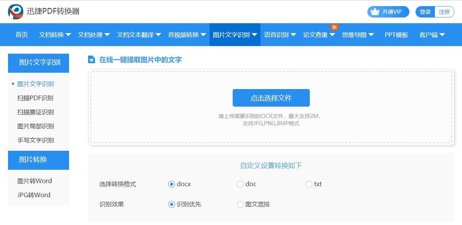Select 扫描PDF识别 in the sidebar

pos(36,98)
